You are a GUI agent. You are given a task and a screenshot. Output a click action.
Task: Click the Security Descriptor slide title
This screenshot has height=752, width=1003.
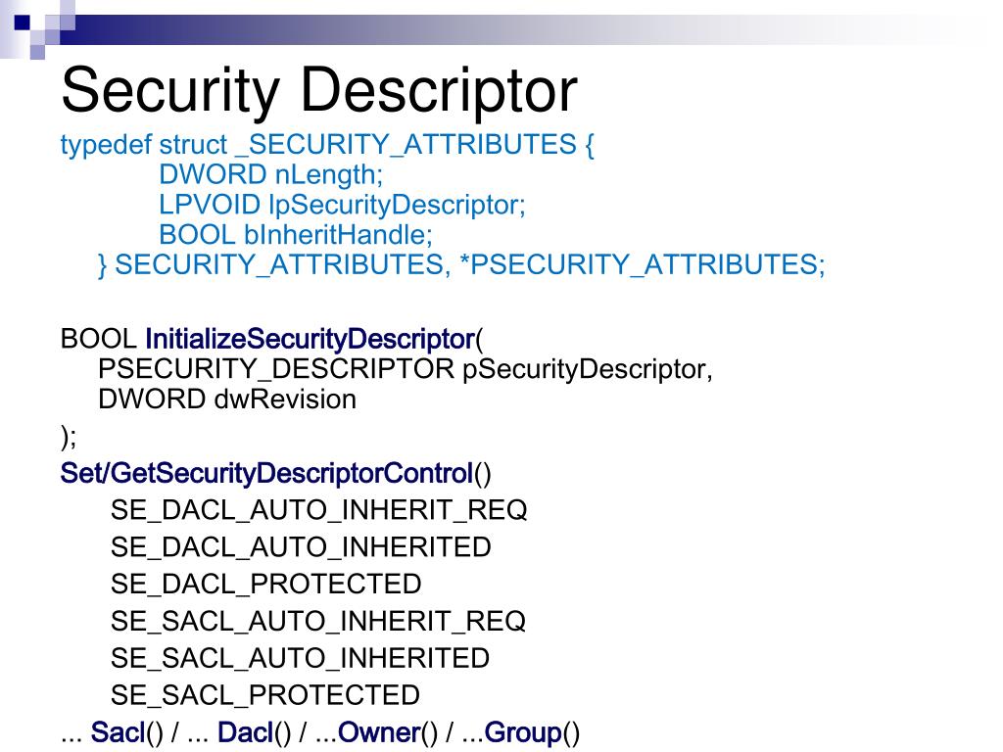tap(319, 91)
